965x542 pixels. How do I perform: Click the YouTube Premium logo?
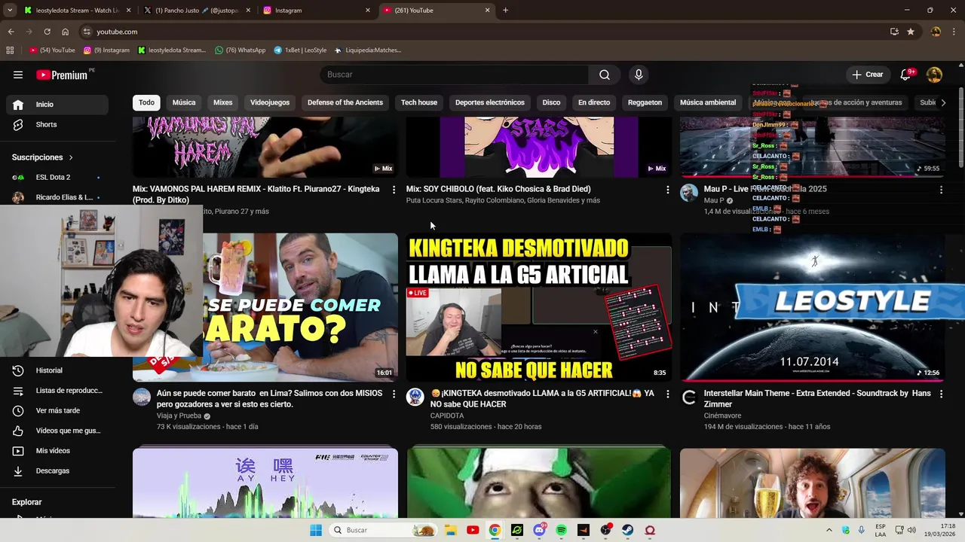[62, 75]
